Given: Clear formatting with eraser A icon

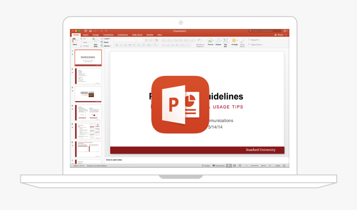Looking at the screenshot, I should 156,40.
